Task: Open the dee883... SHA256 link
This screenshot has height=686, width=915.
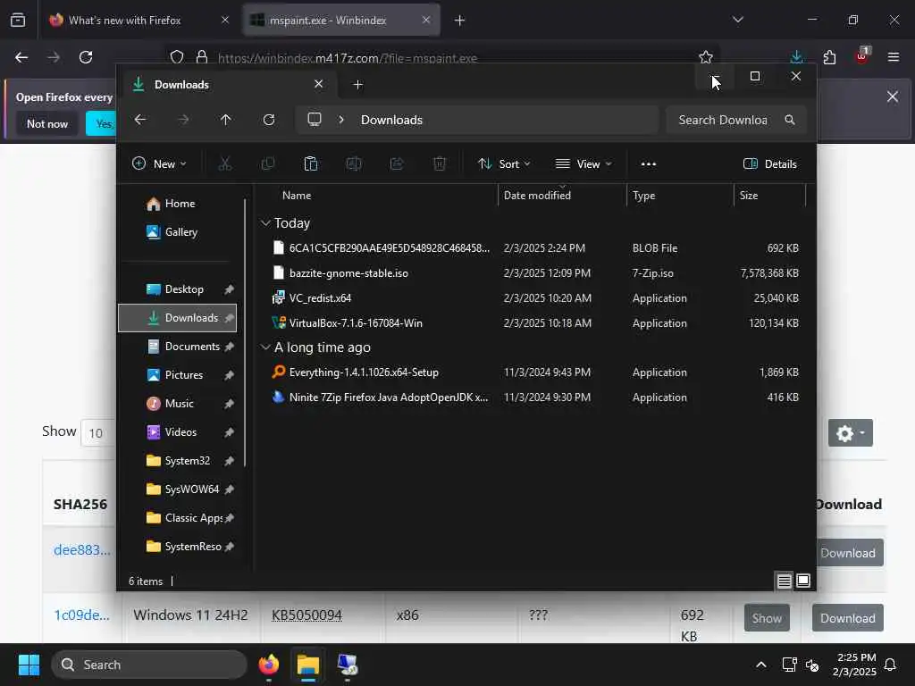Action: coord(81,550)
